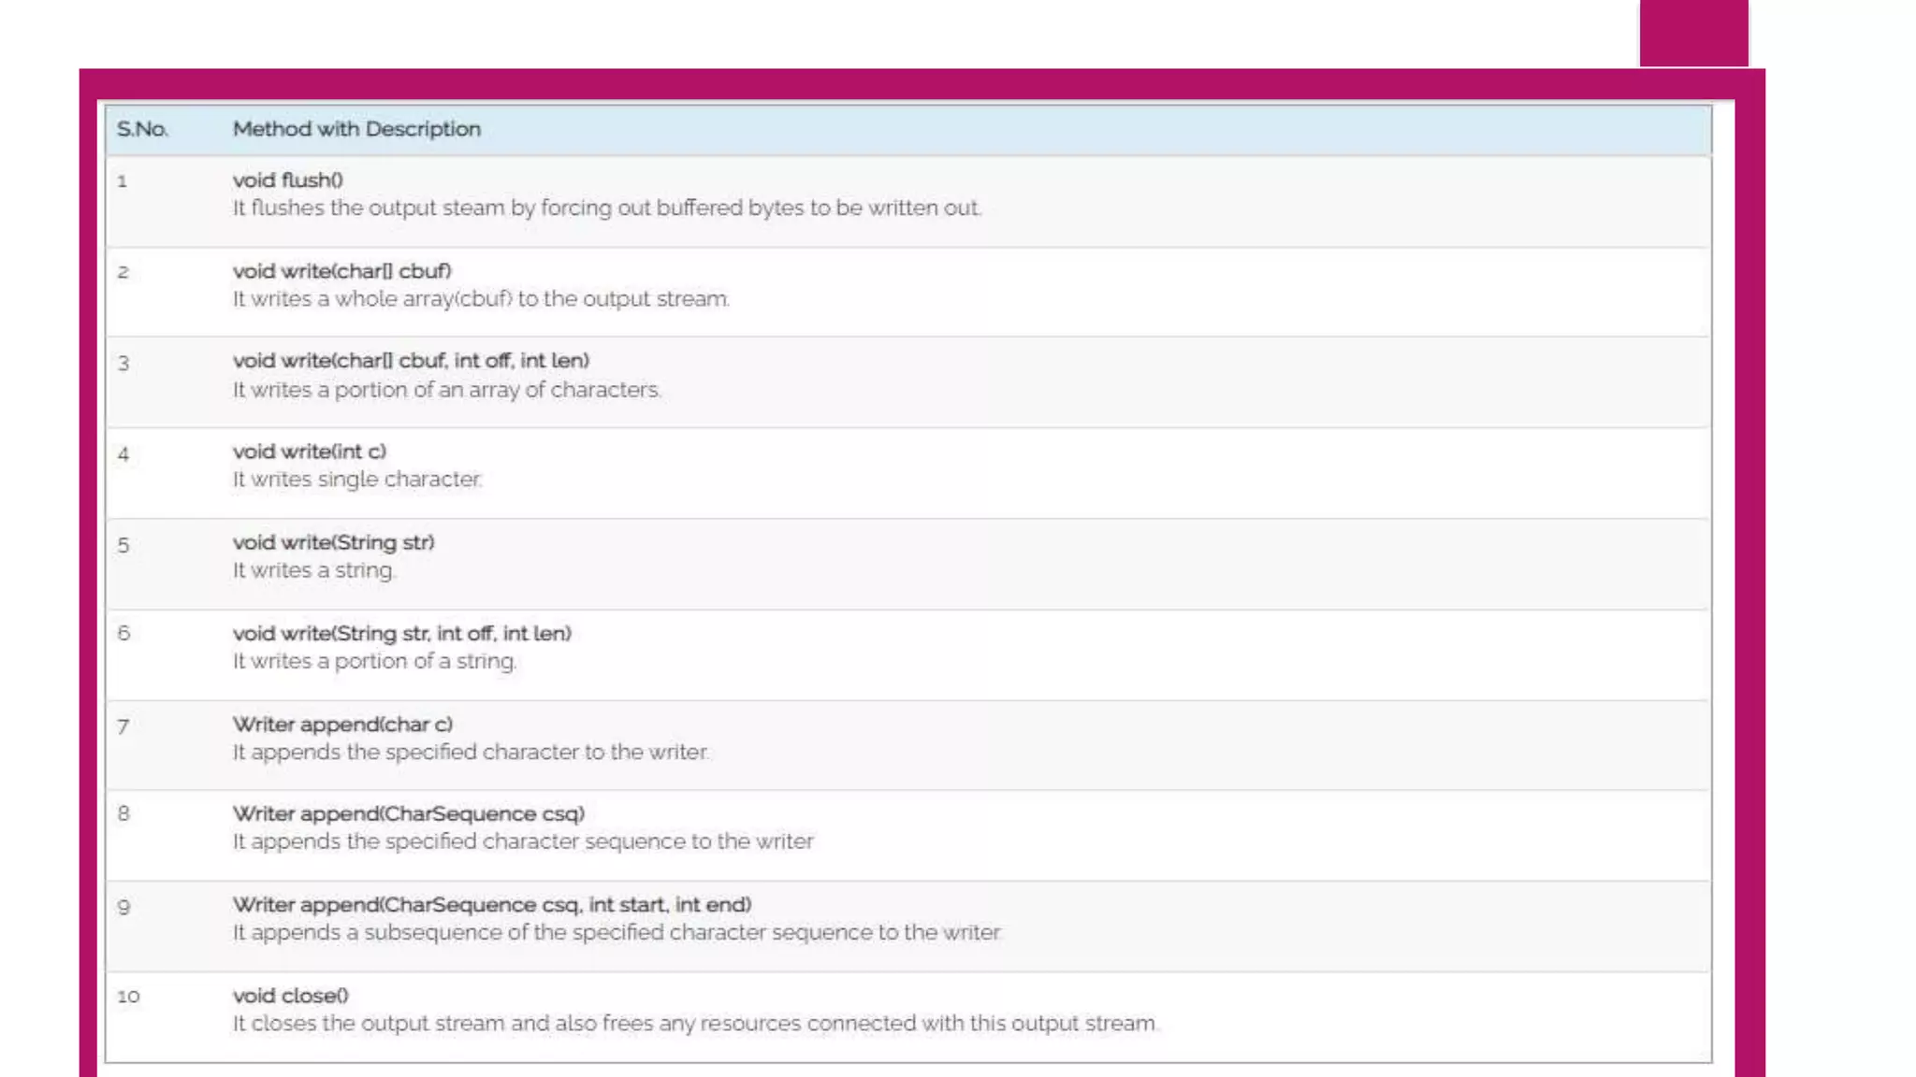This screenshot has height=1077, width=1916.
Task: Click 'It writes single character' description
Action: tap(357, 480)
